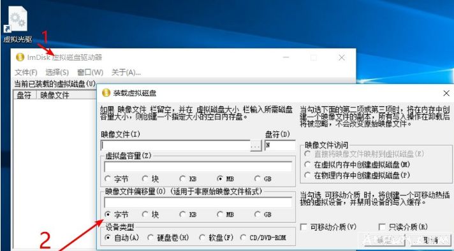Click the ImDisk window title icon

tap(20, 57)
